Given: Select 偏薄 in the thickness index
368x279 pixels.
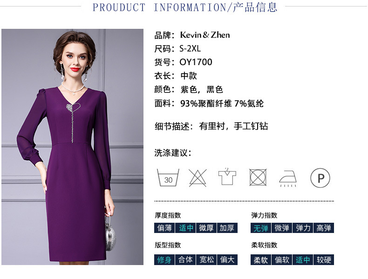Looking at the screenshot, I should tap(164, 228).
